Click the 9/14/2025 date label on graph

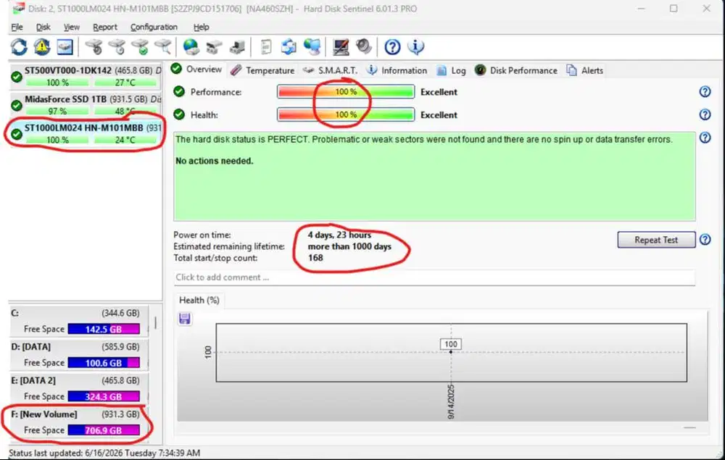pos(451,402)
